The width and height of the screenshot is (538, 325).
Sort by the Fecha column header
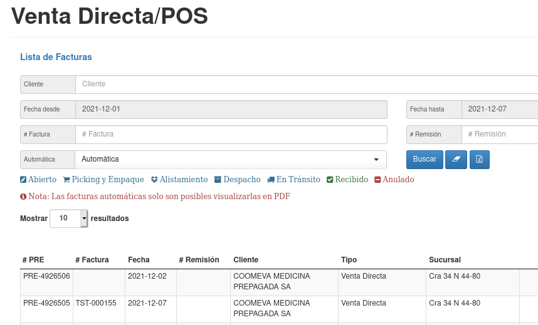pos(139,260)
